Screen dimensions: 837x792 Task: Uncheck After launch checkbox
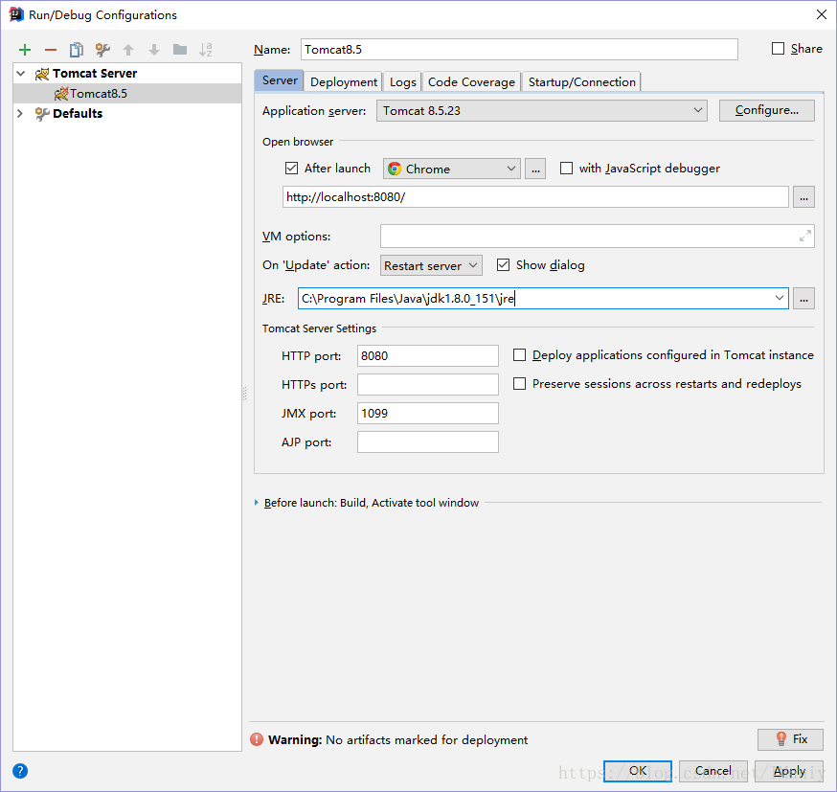(291, 169)
